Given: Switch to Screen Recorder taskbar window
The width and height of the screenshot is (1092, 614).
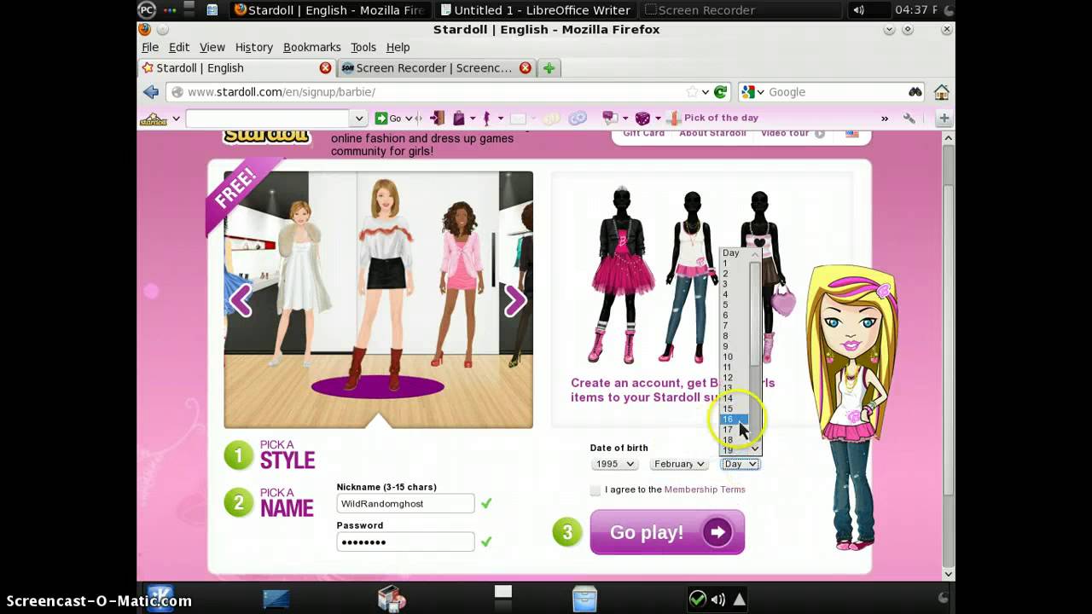Looking at the screenshot, I should coord(741,10).
